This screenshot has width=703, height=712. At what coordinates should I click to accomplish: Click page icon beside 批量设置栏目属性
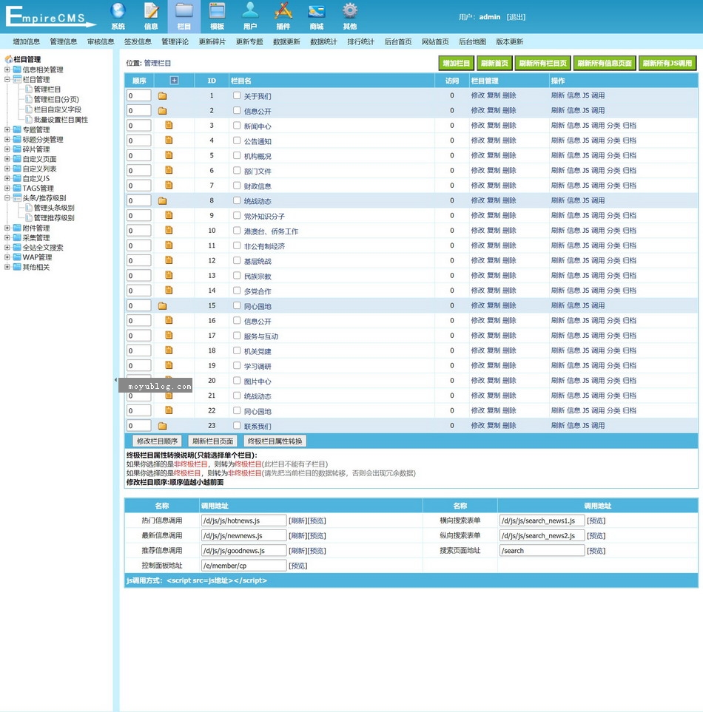pos(29,120)
